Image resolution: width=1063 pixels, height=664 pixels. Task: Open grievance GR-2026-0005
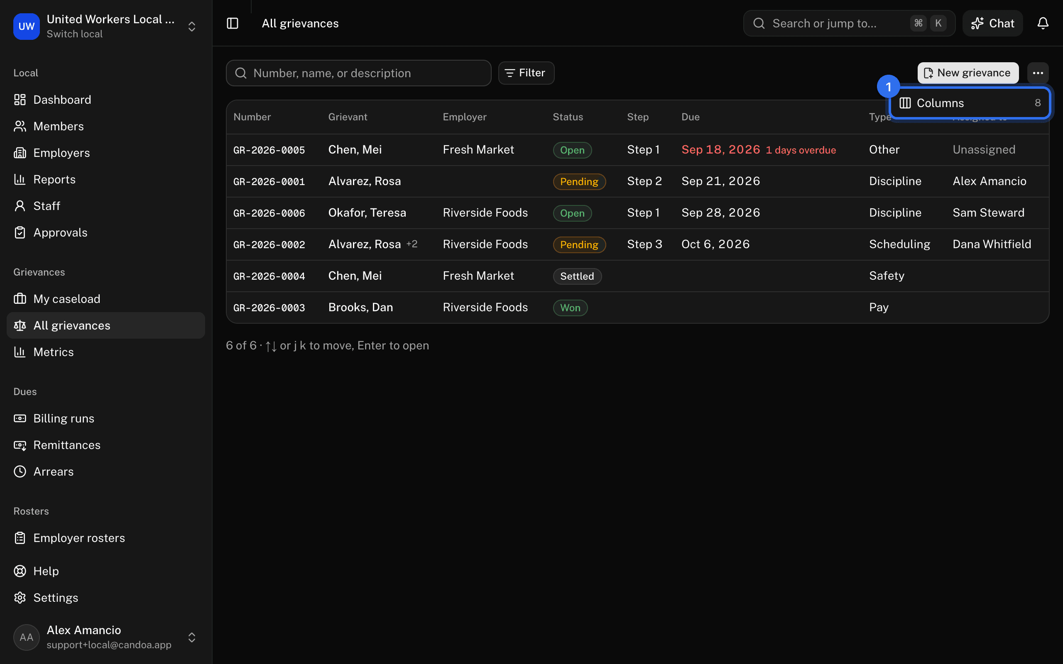tap(269, 150)
